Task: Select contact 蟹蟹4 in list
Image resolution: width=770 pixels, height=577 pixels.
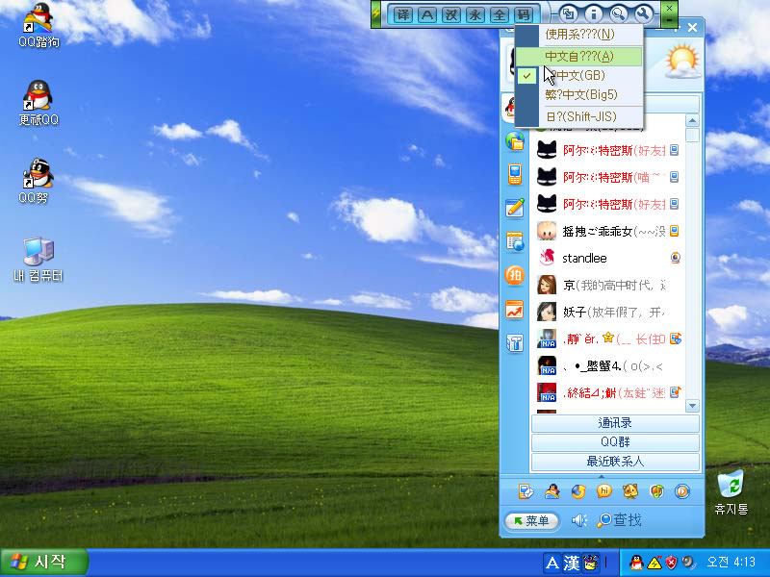Action: pyautogui.click(x=608, y=366)
